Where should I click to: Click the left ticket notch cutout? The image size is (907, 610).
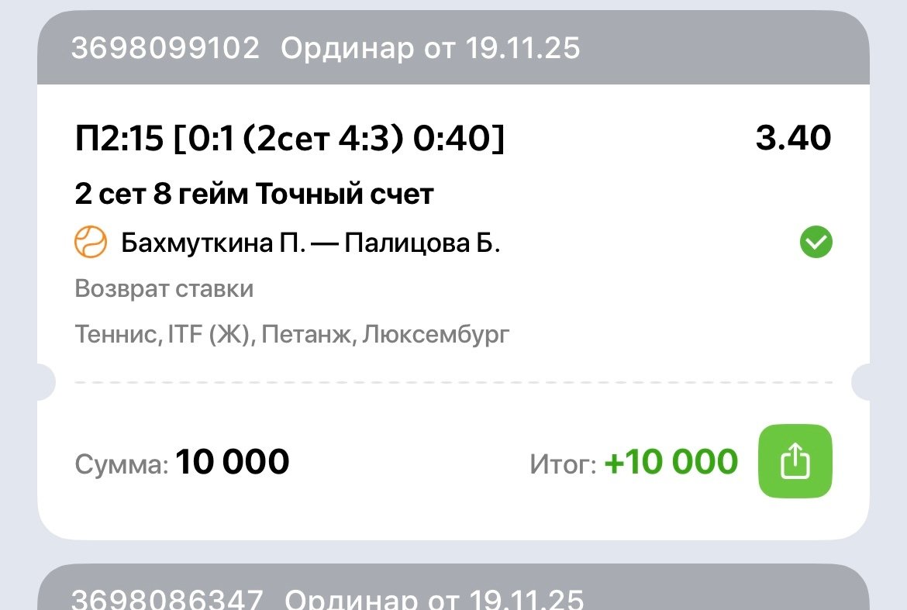tap(47, 382)
